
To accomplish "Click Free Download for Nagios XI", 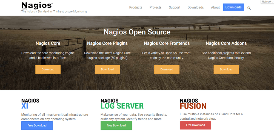I will (x=37, y=125).
